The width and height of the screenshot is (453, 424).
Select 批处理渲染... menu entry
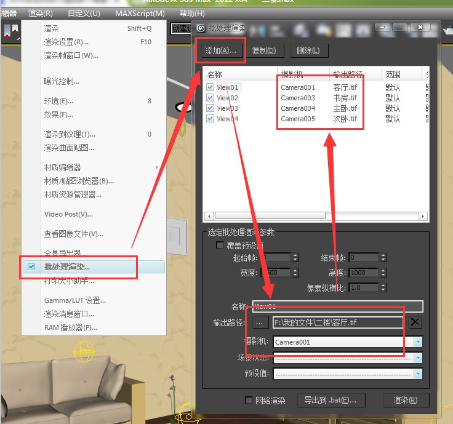coord(93,267)
